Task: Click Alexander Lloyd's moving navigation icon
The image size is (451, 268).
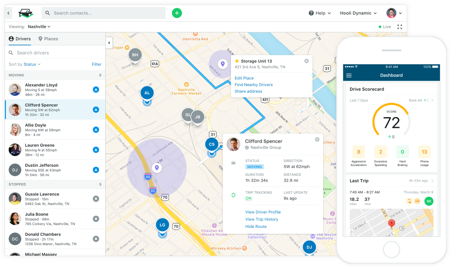Action: coord(96,89)
